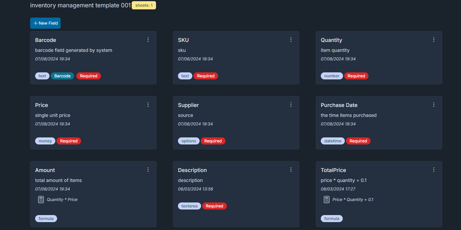Click the 'text' tag on Barcode card
Viewport: 461px width, 230px height.
[x=42, y=76]
